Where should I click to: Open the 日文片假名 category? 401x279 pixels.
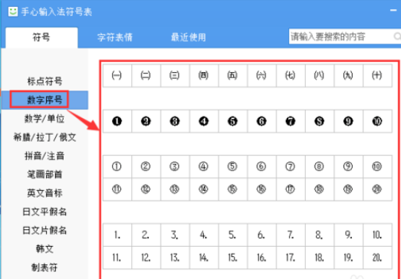44,231
